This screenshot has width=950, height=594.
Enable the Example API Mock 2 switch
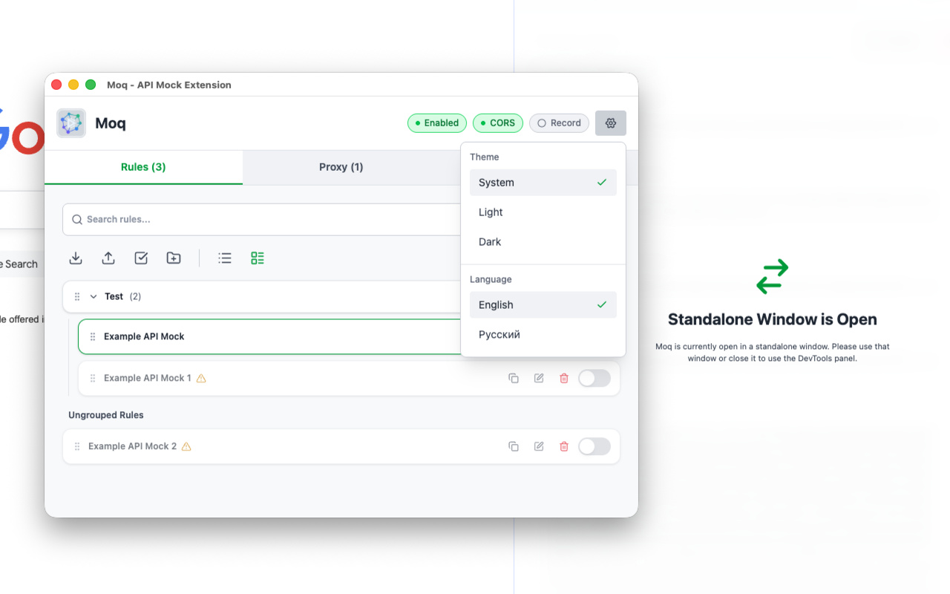[594, 446]
